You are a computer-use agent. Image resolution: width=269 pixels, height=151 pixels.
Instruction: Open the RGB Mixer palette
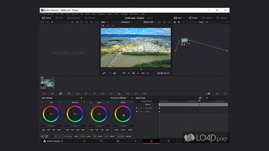(x=69, y=94)
